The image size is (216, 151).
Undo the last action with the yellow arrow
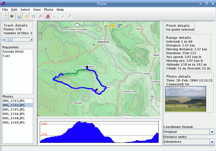click(x=26, y=17)
